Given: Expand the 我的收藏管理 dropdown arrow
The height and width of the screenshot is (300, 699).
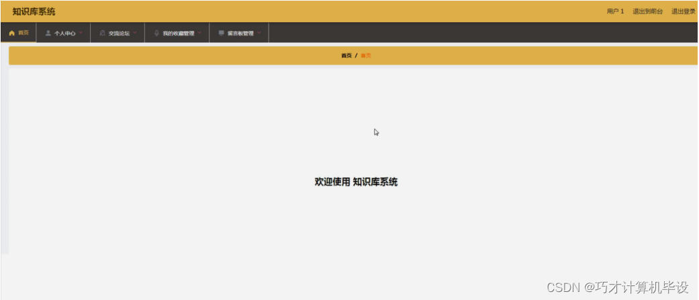Looking at the screenshot, I should tap(199, 32).
